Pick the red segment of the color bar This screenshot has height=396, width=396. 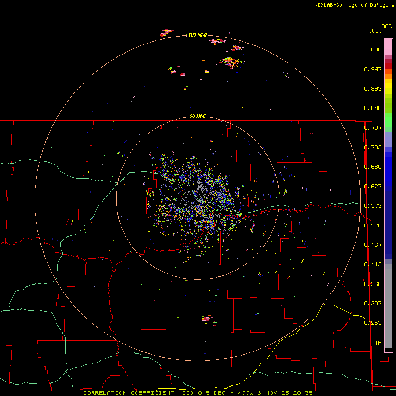click(389, 66)
